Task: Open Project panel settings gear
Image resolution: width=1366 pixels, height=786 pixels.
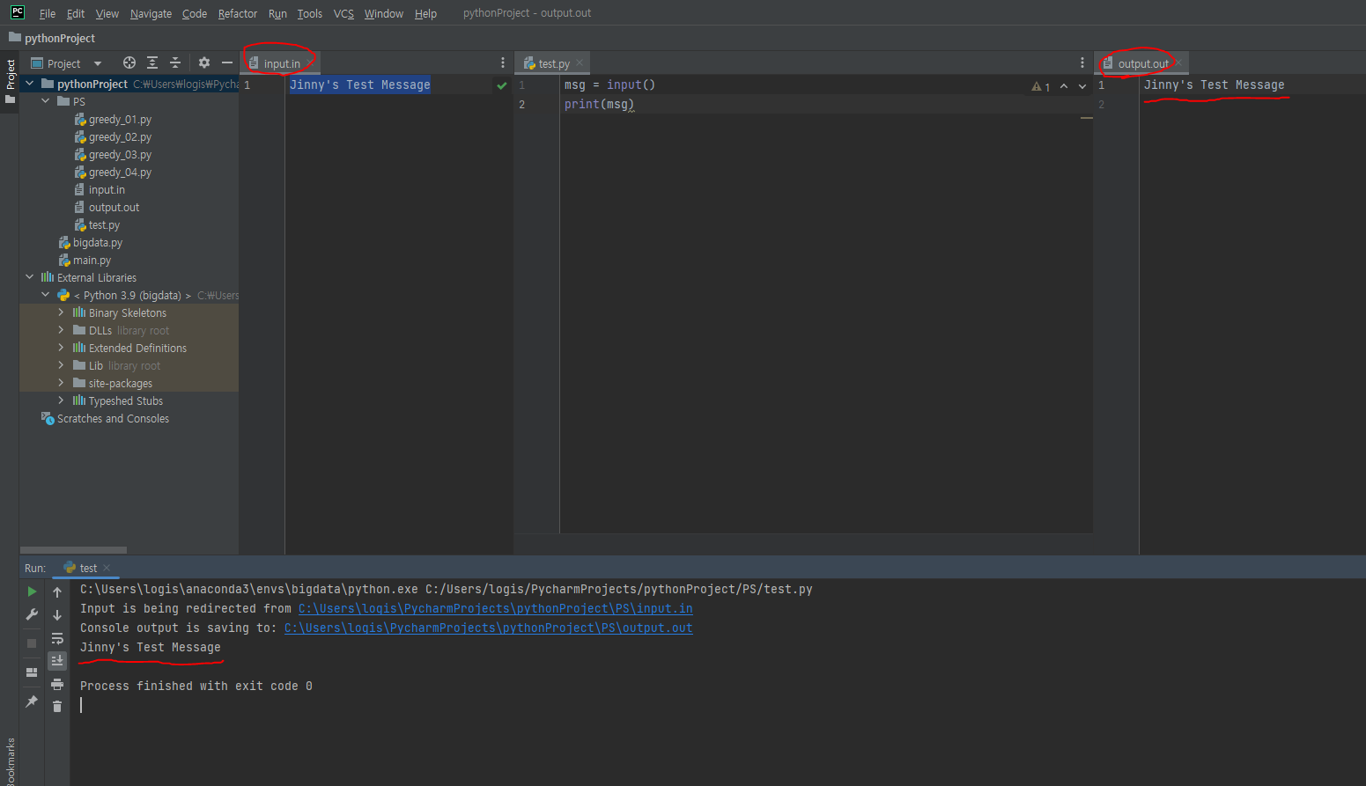Action: [x=204, y=62]
